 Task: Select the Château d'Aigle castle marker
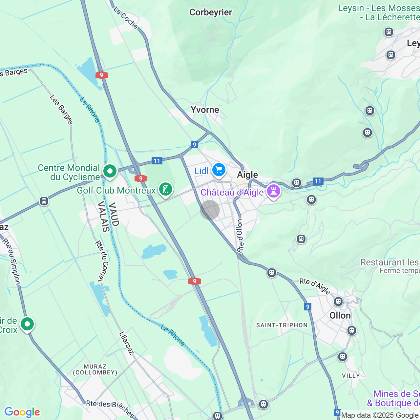coord(274,192)
